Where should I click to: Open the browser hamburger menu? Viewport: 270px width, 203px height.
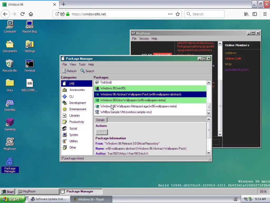point(265,14)
